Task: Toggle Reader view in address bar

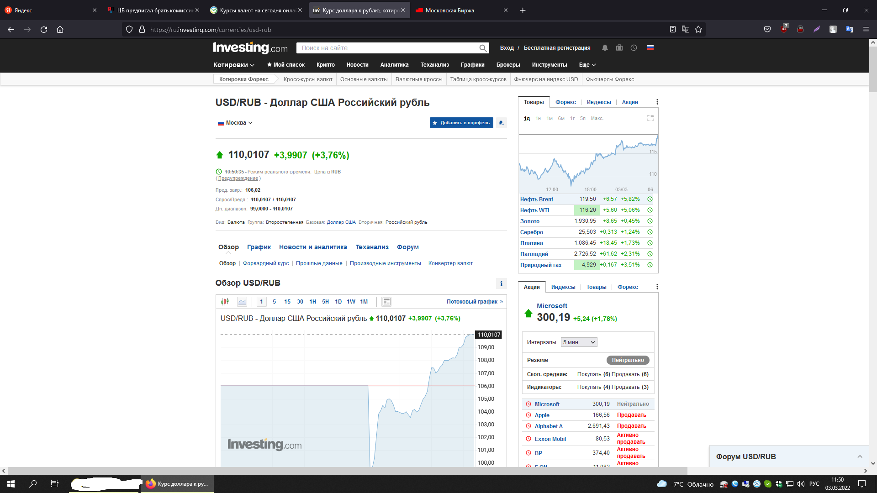Action: (672, 30)
